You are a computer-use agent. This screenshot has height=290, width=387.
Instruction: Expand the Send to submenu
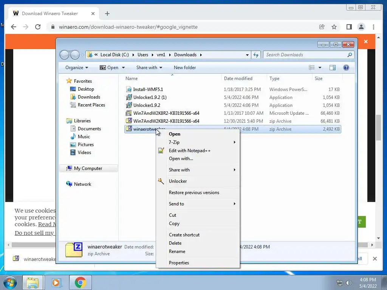pyautogui.click(x=198, y=204)
